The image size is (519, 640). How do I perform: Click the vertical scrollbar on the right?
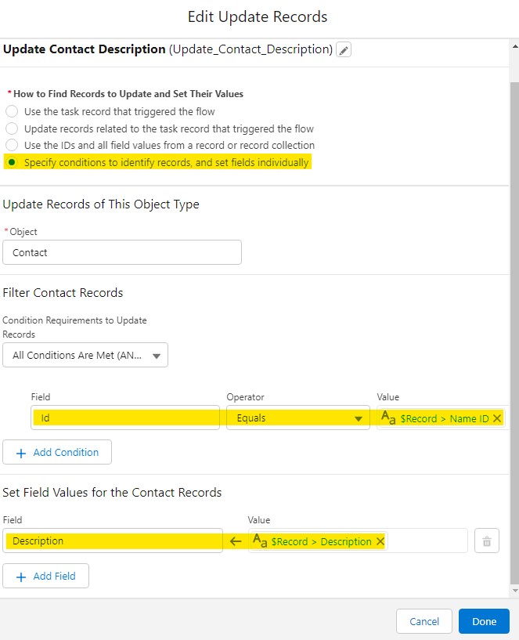coord(514,313)
